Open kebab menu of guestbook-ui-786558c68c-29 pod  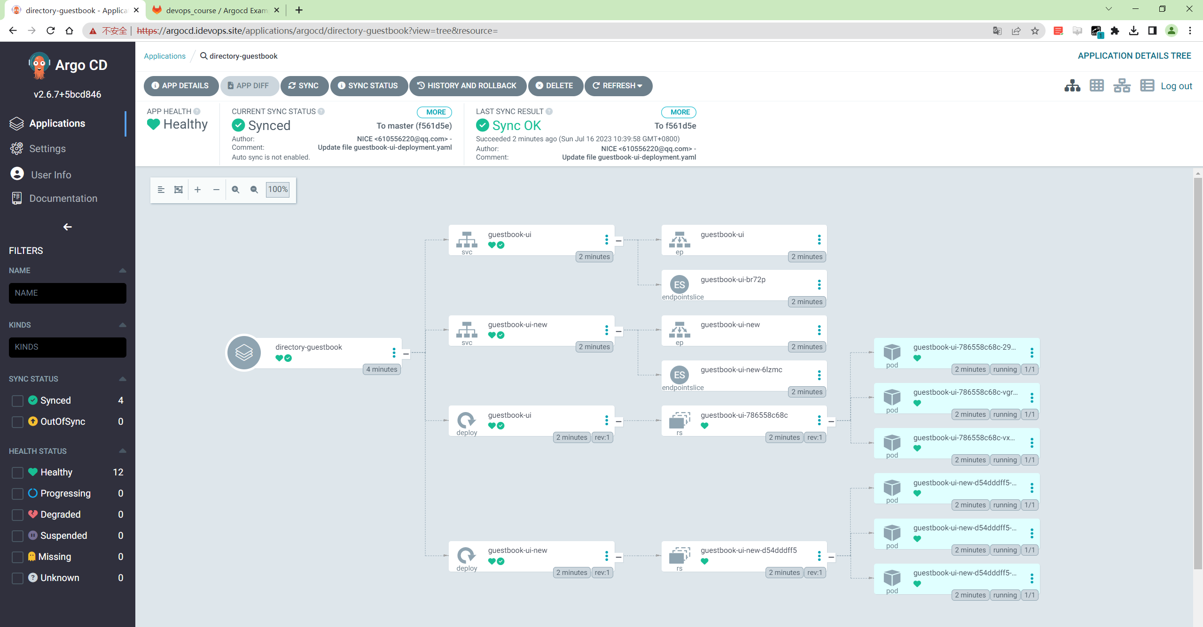tap(1032, 352)
